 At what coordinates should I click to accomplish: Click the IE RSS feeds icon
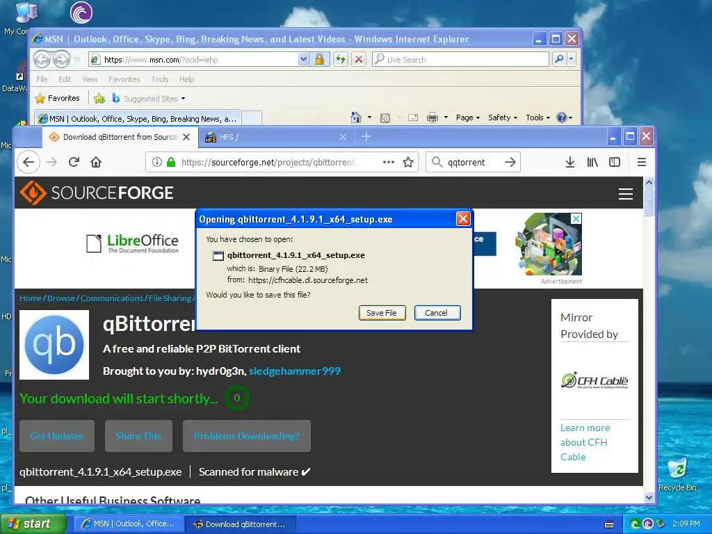pos(385,118)
